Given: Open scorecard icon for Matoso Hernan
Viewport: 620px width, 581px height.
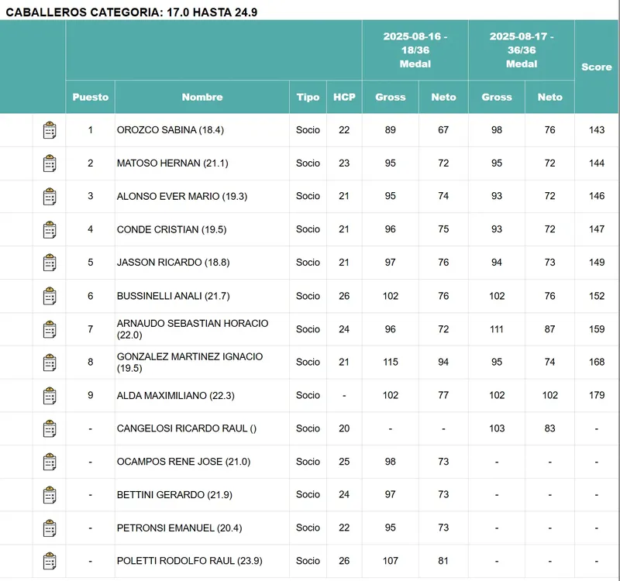Looking at the screenshot, I should (50, 163).
